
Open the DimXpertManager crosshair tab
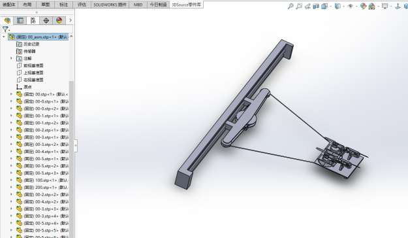[x=46, y=20]
